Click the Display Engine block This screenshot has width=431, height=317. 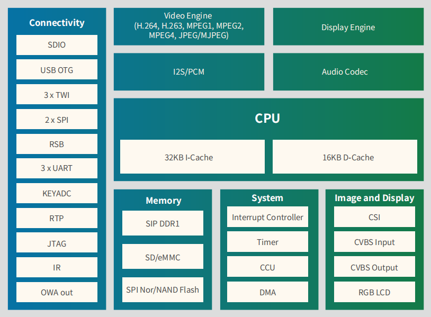(x=348, y=26)
